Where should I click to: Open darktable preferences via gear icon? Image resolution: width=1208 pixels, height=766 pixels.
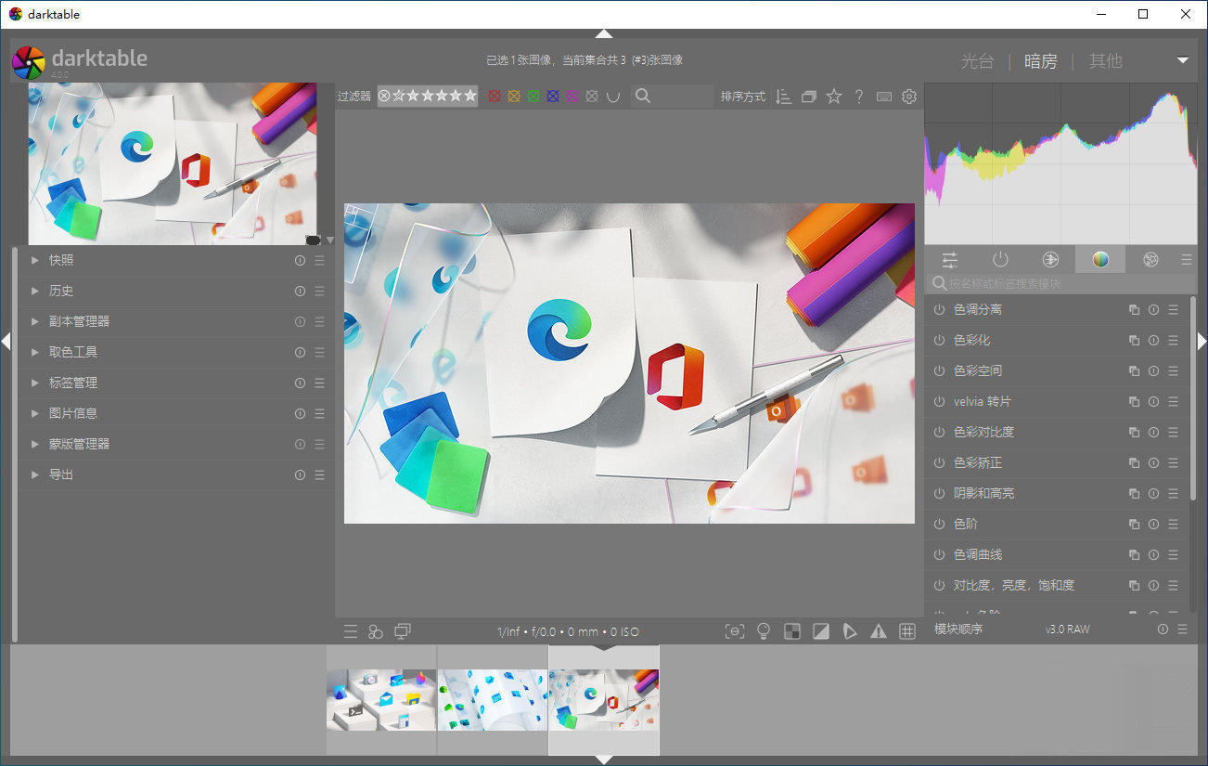tap(908, 96)
